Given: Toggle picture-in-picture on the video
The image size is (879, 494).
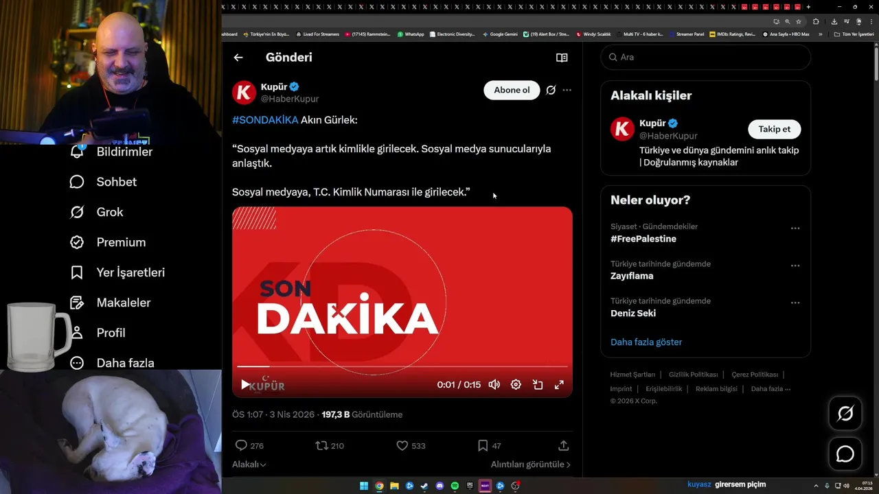Looking at the screenshot, I should (538, 385).
